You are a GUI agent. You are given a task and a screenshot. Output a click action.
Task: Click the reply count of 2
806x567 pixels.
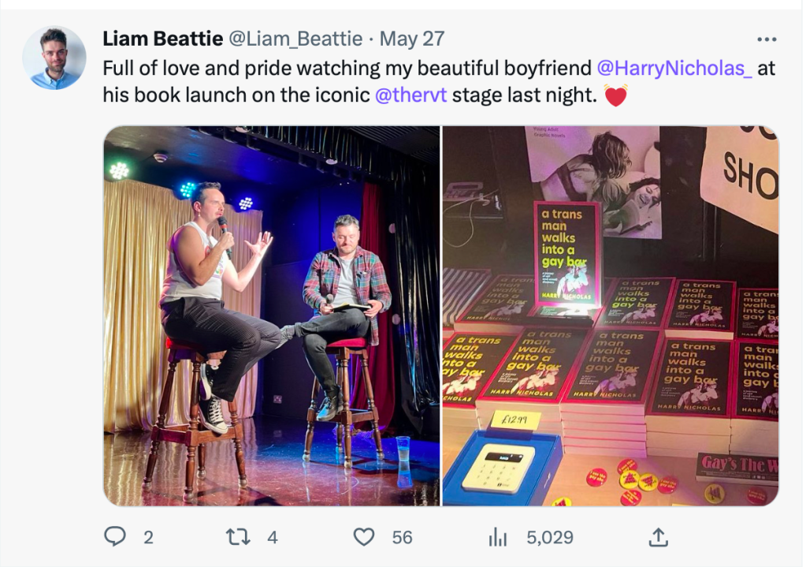click(x=148, y=537)
